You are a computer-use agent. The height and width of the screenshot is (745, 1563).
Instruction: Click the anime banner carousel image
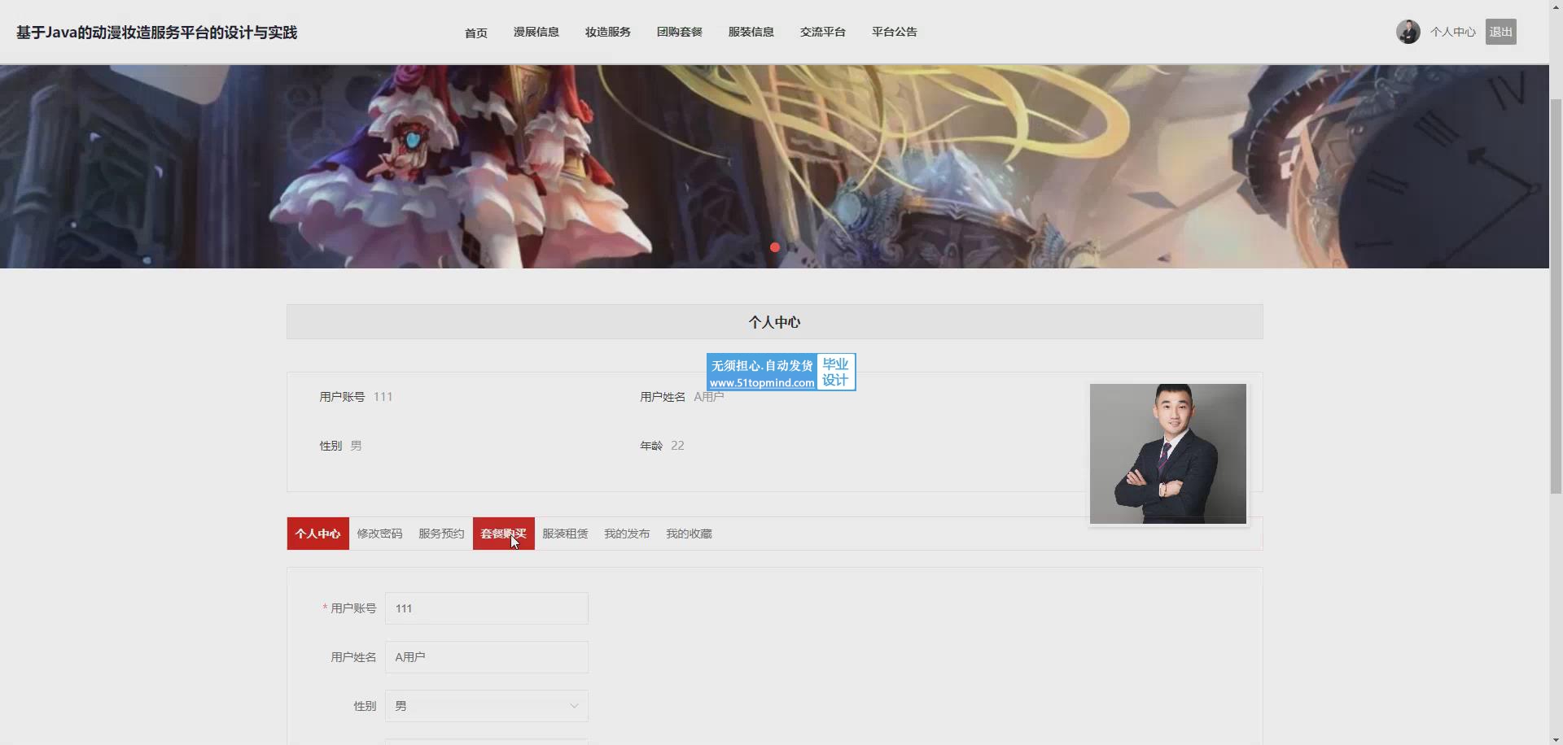pyautogui.click(x=774, y=167)
